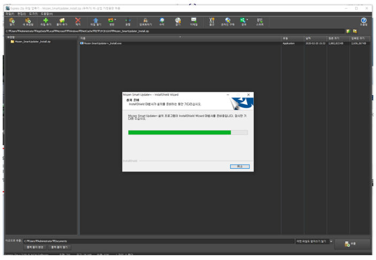Click the 보관함 panel header

pos(41,38)
